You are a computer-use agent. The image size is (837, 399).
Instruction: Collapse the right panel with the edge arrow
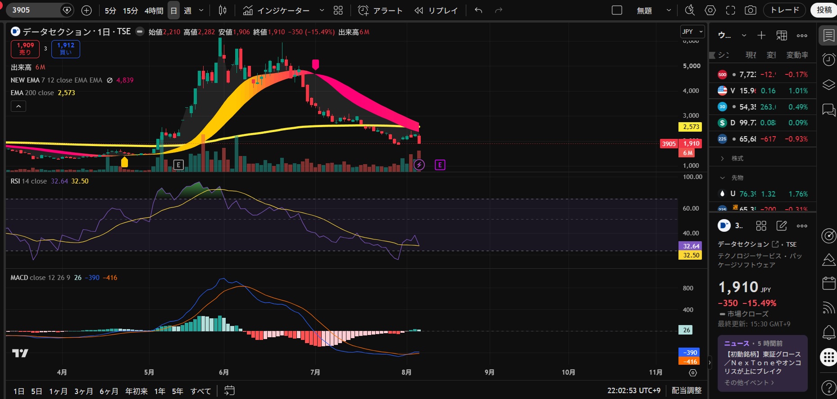pyautogui.click(x=710, y=362)
